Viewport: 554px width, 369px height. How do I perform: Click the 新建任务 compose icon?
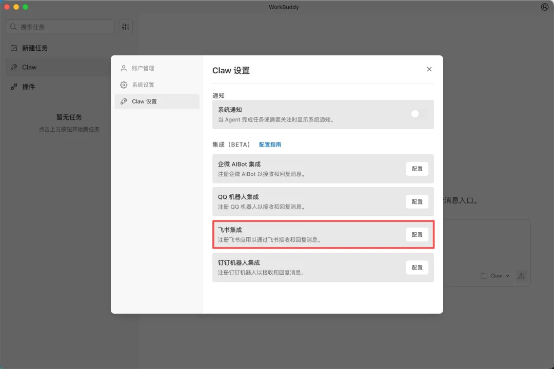coord(14,48)
